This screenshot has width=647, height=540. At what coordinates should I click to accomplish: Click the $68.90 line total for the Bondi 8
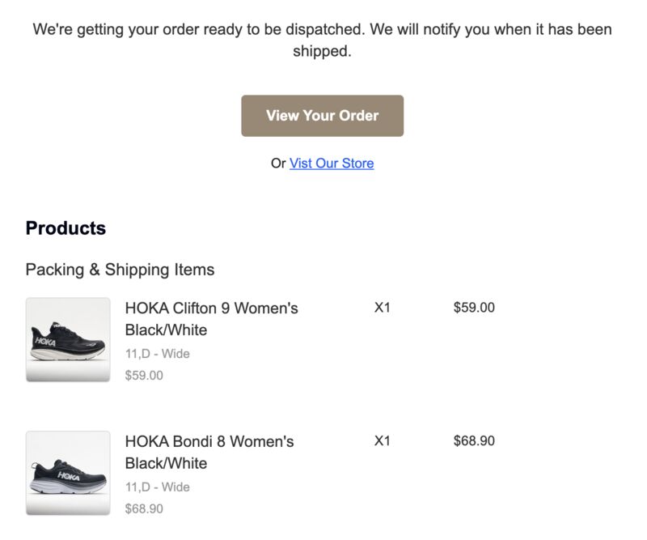pos(474,441)
